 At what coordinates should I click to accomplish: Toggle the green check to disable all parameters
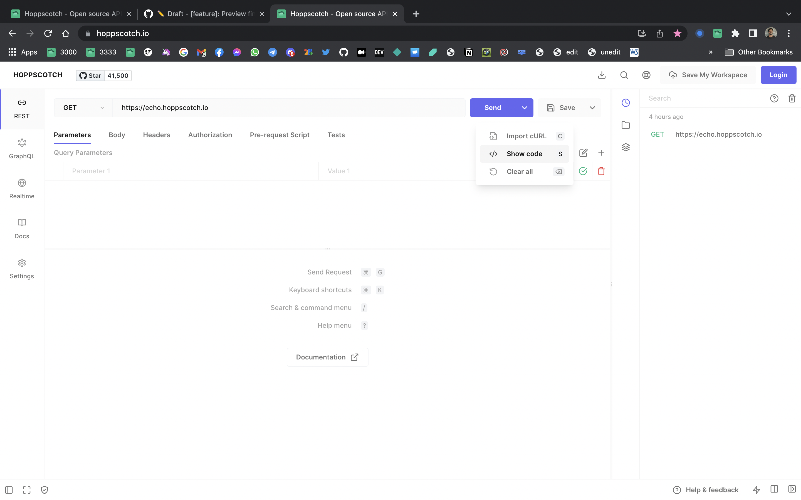[583, 171]
